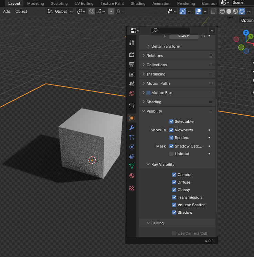The width and height of the screenshot is (254, 257).
Task: Switch to rendered shading mode
Action: click(x=242, y=11)
